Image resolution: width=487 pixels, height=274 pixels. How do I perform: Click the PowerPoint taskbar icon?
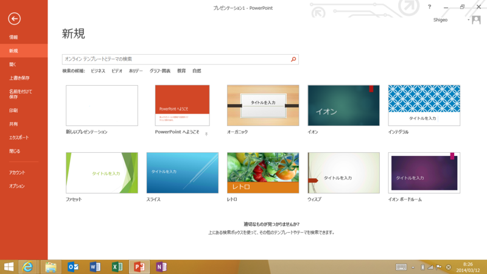point(139,267)
